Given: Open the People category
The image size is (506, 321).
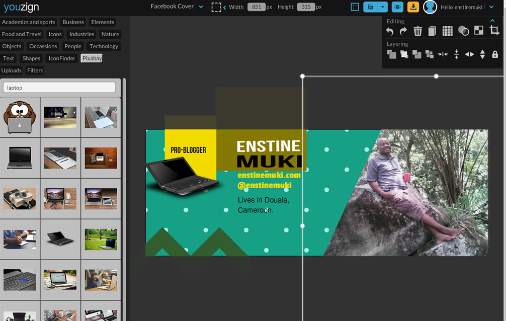Looking at the screenshot, I should coord(72,46).
